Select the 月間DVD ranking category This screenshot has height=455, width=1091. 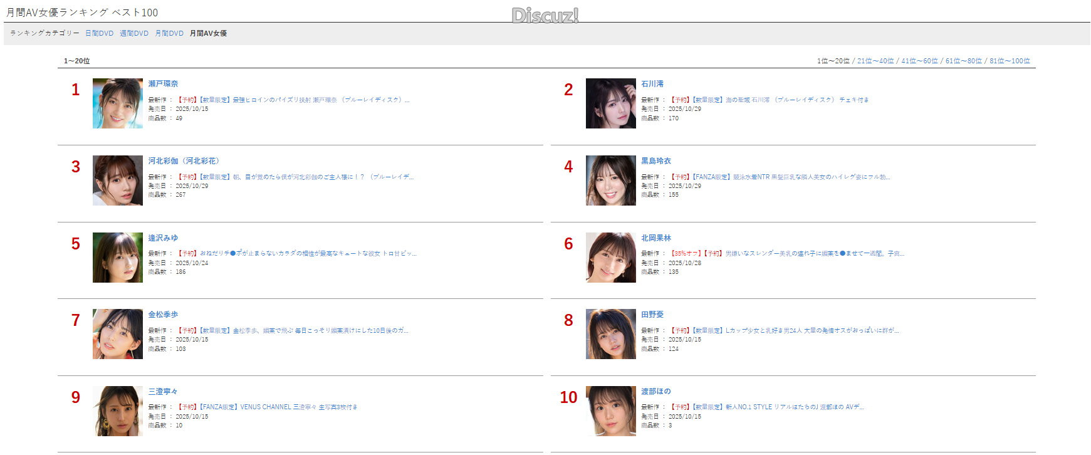(x=169, y=33)
